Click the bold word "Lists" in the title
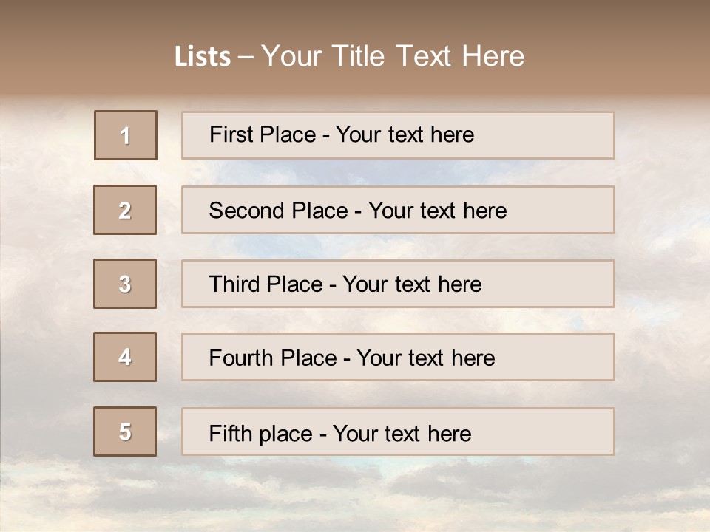Viewport: 710px width, 532px height. tap(202, 57)
